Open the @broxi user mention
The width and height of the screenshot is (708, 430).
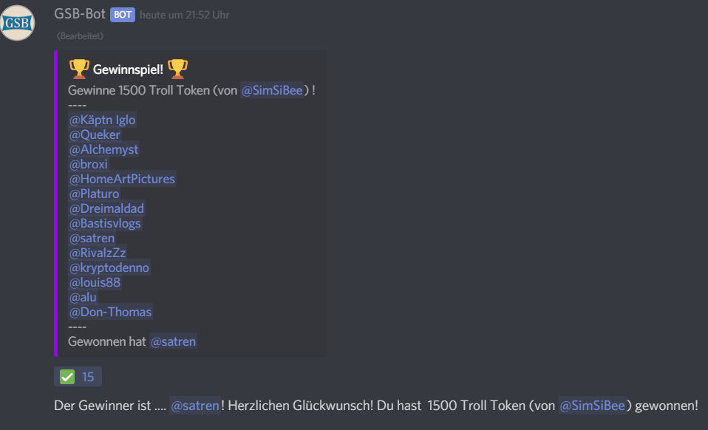89,164
